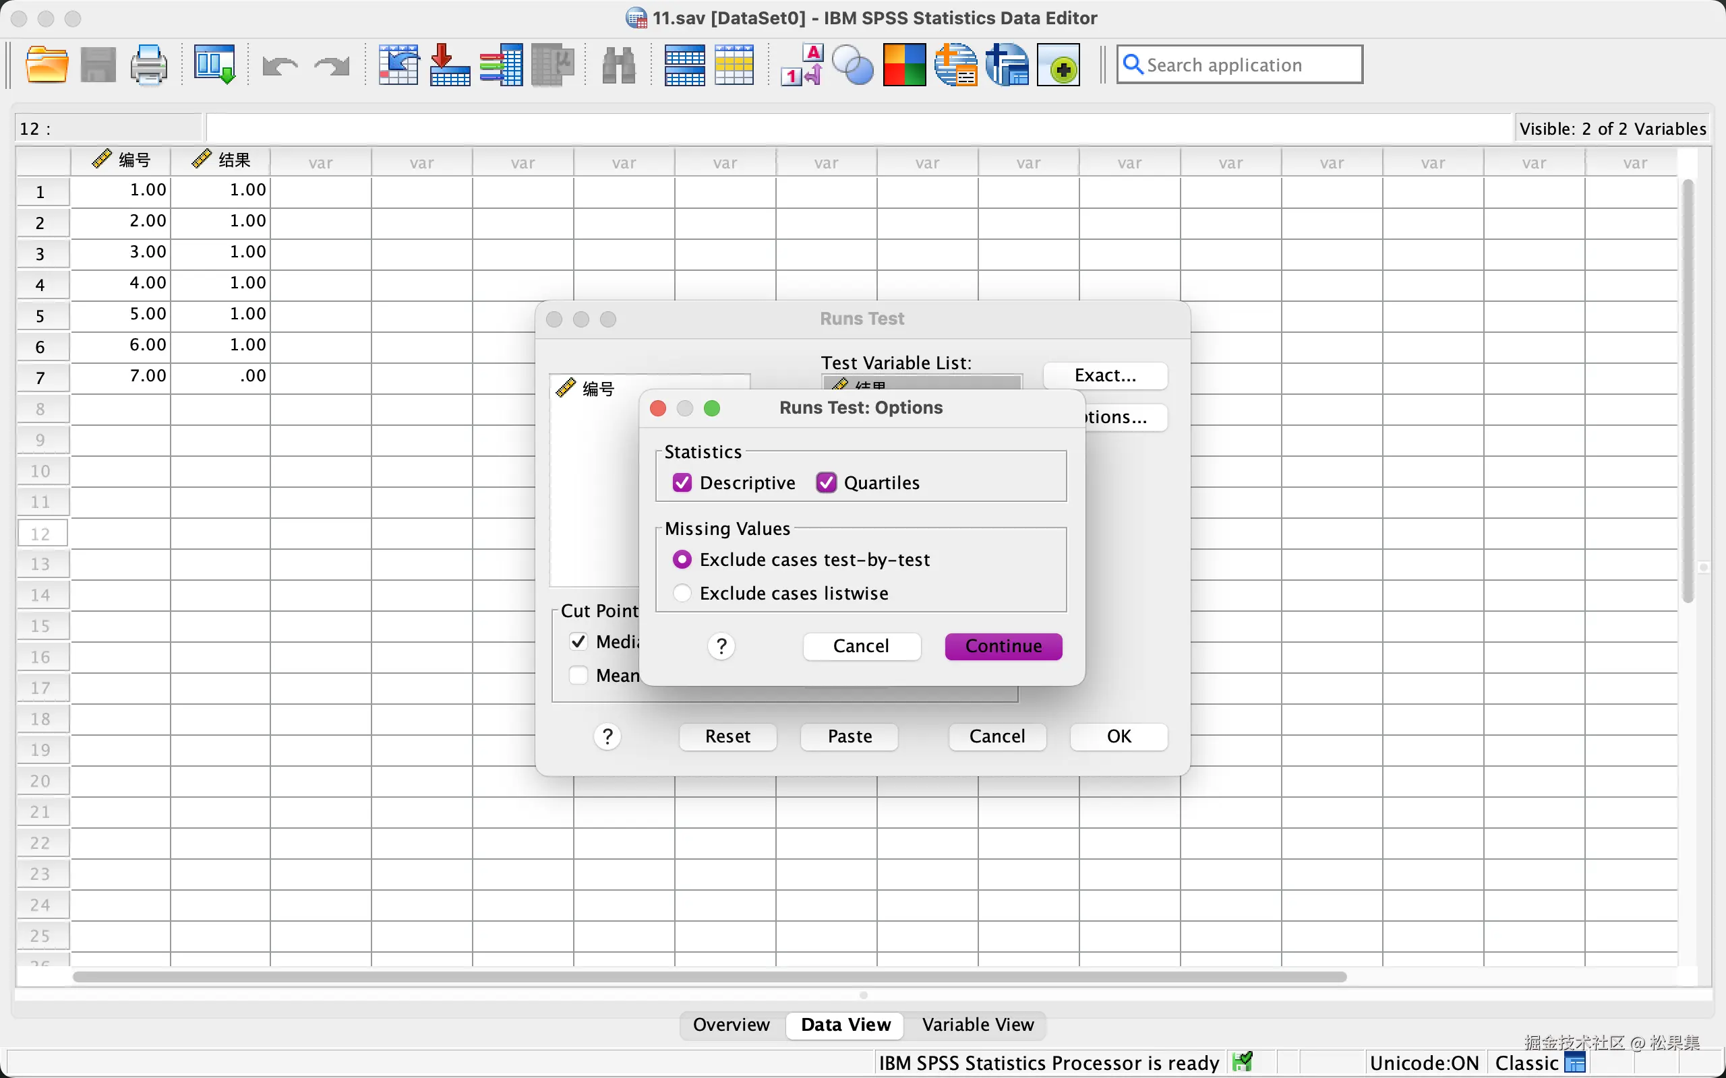Click the Print toolbar icon

pyautogui.click(x=148, y=65)
